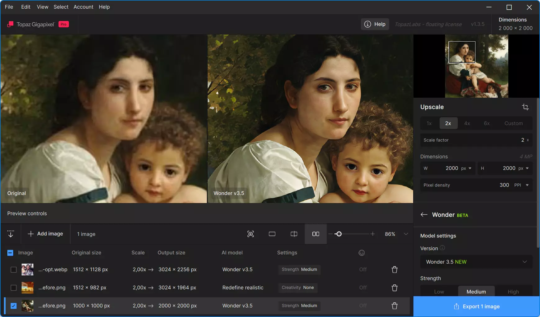Open Strength Medium setting for opt.webp row
540x317 pixels.
[x=299, y=269]
